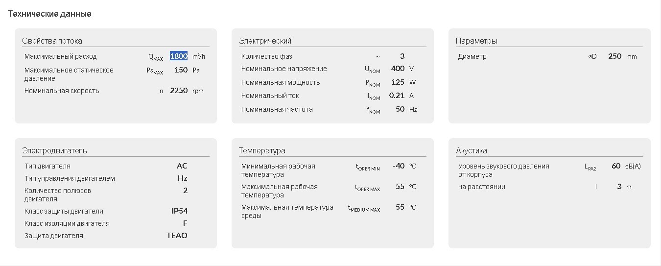Click the Температура section title
This screenshot has width=661, height=266.
click(262, 150)
